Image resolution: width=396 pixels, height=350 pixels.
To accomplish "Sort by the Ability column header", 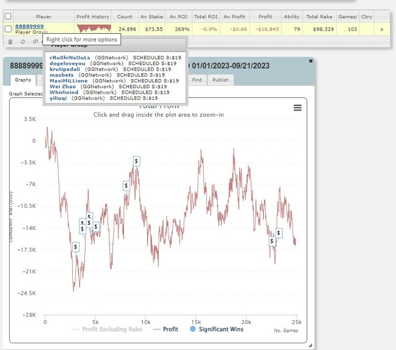I will click(x=292, y=16).
